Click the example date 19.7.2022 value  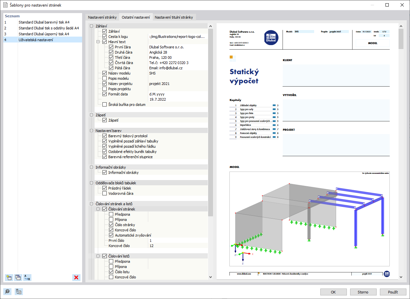point(178,99)
